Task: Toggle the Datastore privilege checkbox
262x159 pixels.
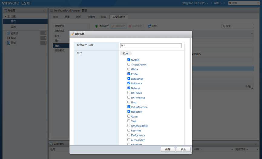Action: coord(128,83)
